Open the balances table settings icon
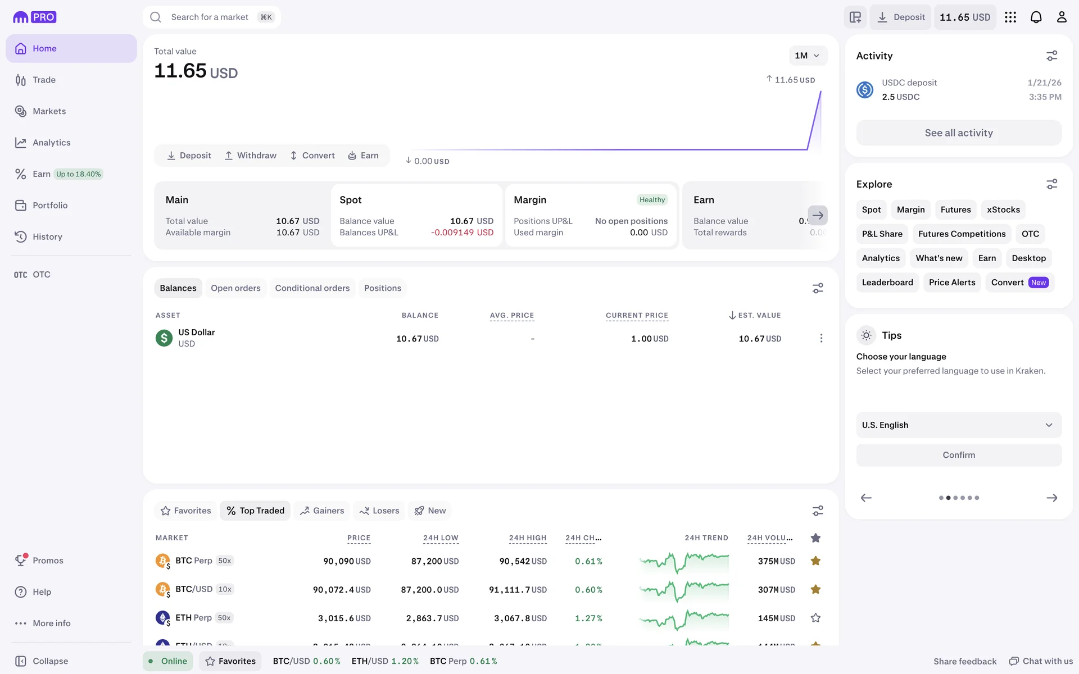This screenshot has height=674, width=1079. (818, 288)
